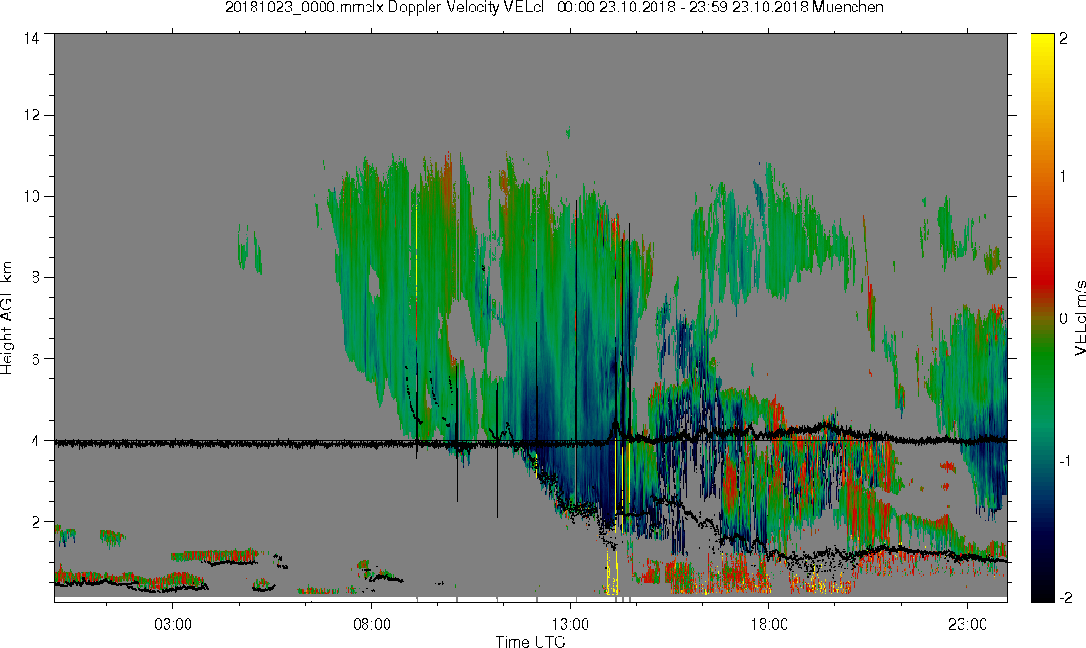
Task: Click the colorbar label '1'
Action: [1063, 177]
